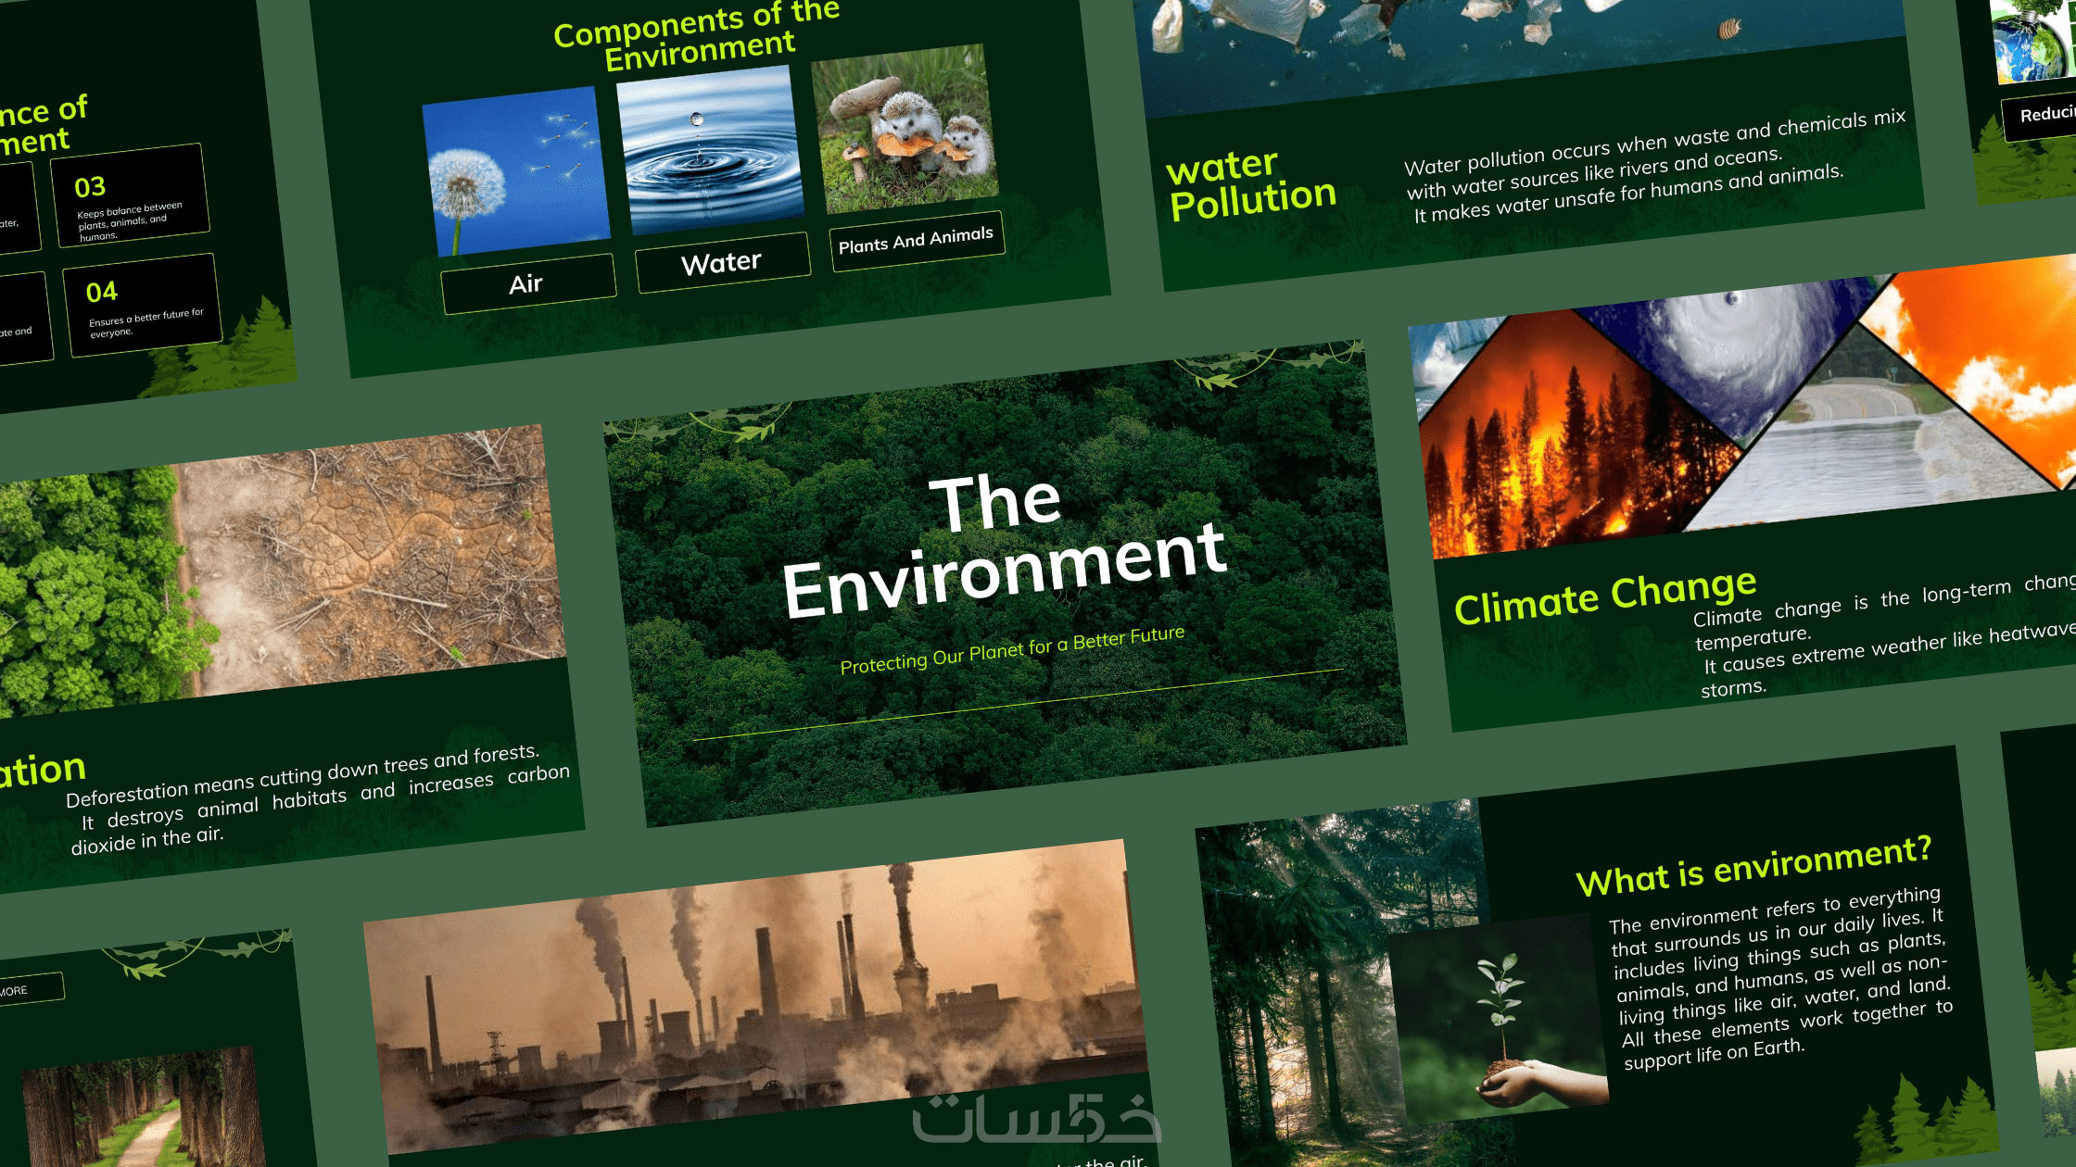The height and width of the screenshot is (1167, 2076).
Task: Select the water droplet ripple photo
Action: tap(710, 149)
